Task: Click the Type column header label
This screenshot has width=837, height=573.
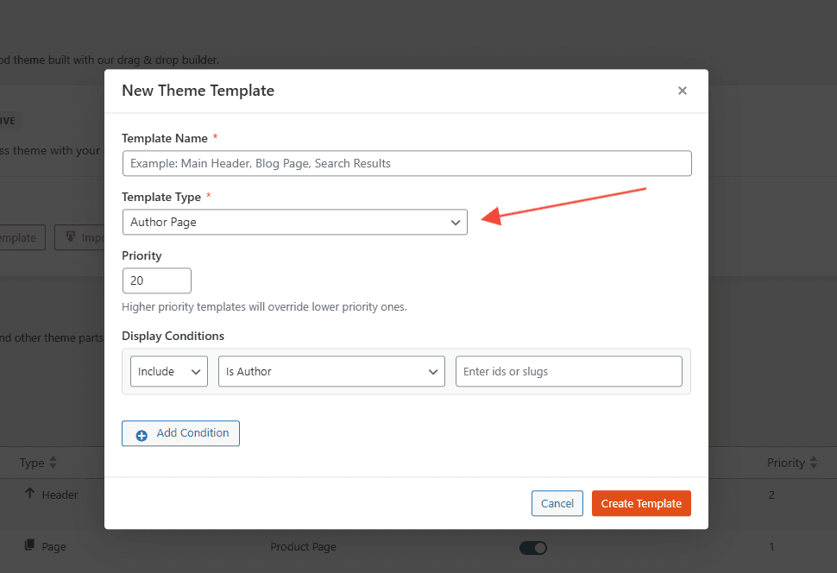Action: [x=32, y=463]
